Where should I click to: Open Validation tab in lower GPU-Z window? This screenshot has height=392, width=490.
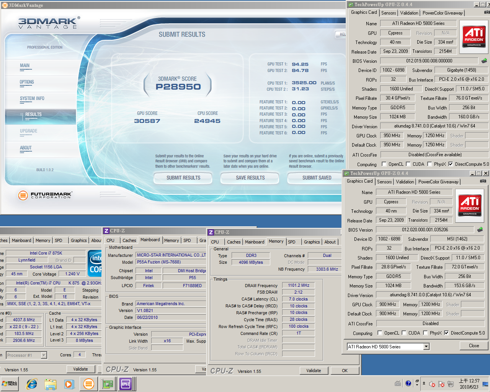[405, 182]
